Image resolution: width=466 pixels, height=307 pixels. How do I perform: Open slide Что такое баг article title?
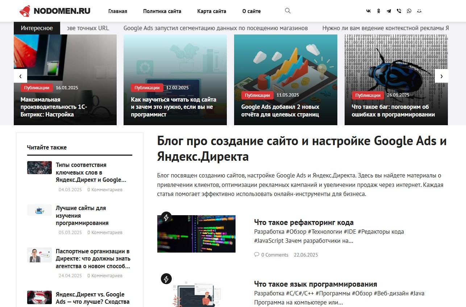[x=393, y=111]
